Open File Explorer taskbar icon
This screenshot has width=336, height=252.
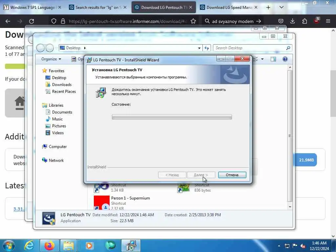pyautogui.click(x=69, y=245)
